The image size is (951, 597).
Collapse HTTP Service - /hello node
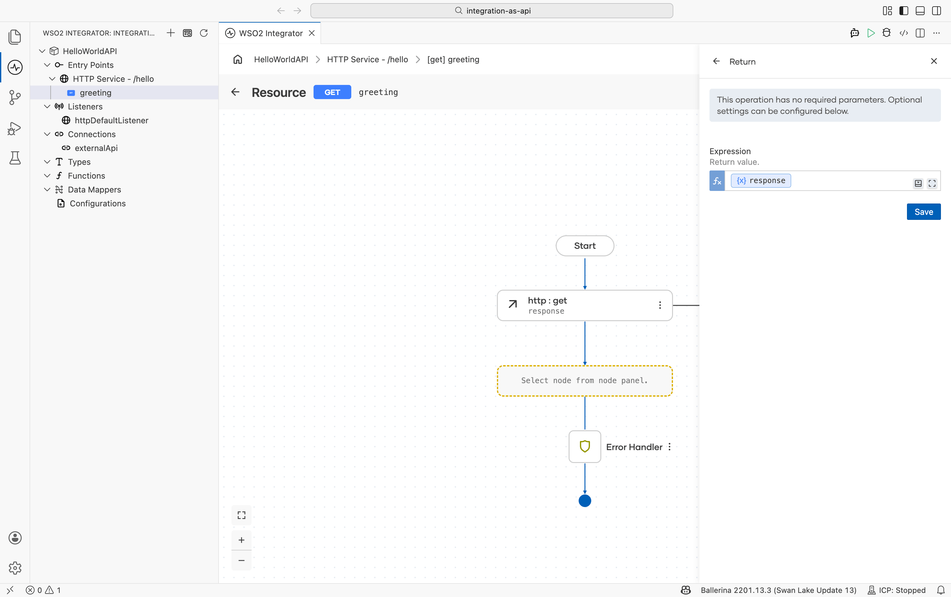pyautogui.click(x=52, y=79)
